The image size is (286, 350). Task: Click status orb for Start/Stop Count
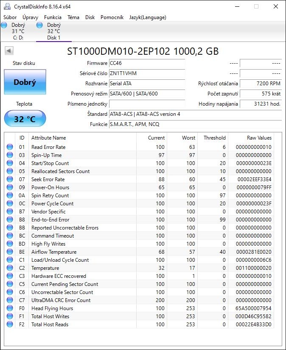click(x=10, y=163)
